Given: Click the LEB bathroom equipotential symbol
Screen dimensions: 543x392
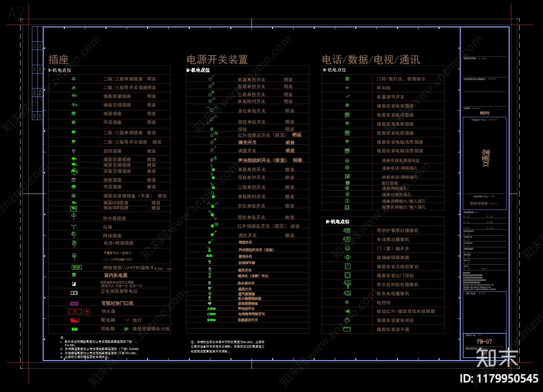Looking at the screenshot, I should [x=74, y=293].
